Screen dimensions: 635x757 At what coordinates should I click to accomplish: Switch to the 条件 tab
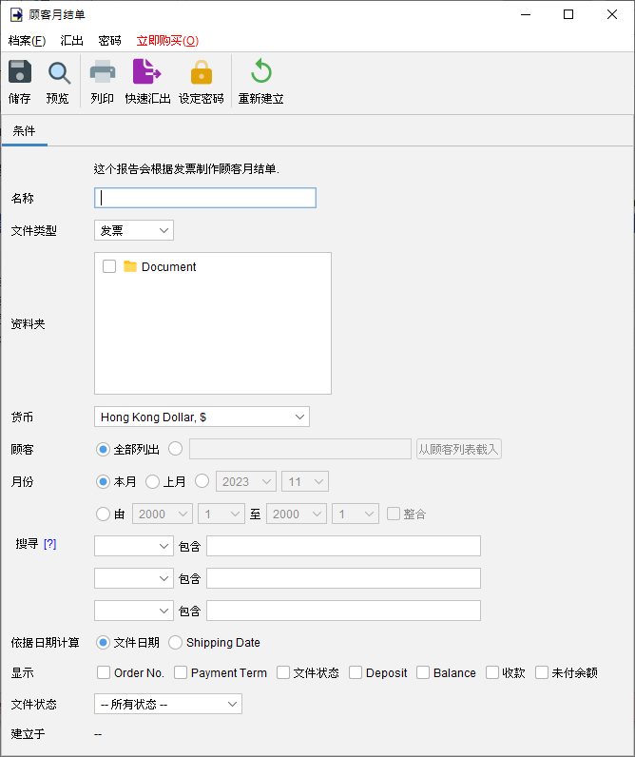24,131
